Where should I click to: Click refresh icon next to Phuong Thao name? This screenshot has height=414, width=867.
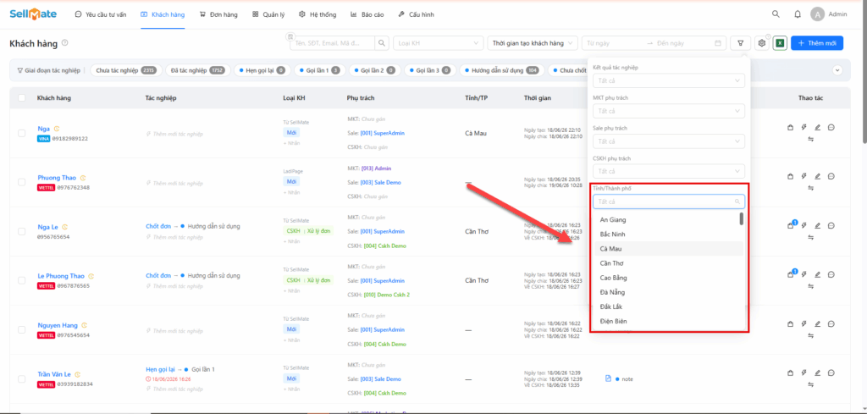coord(84,178)
